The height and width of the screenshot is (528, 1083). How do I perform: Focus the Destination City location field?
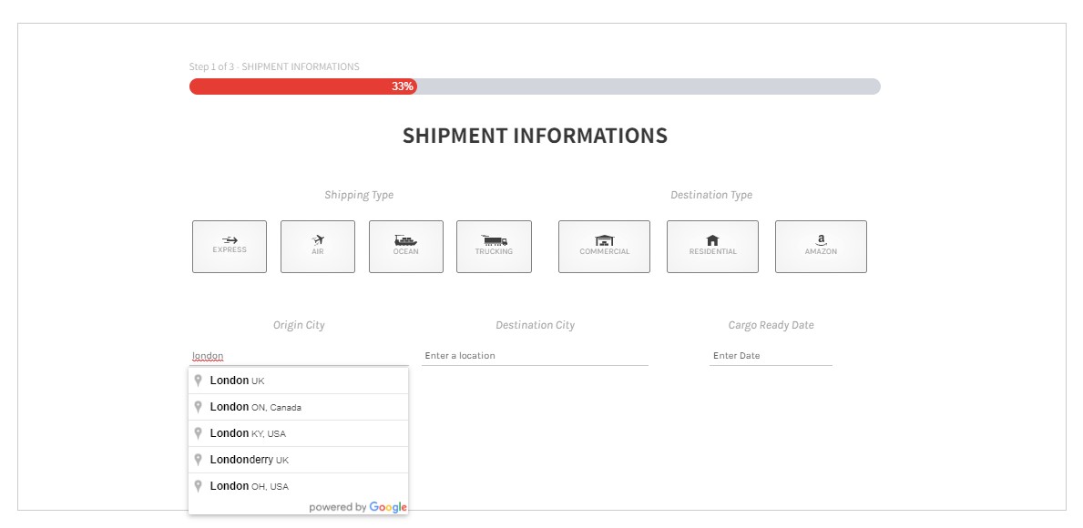(536, 355)
